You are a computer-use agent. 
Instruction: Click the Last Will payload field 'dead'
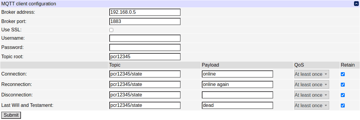coord(237,105)
